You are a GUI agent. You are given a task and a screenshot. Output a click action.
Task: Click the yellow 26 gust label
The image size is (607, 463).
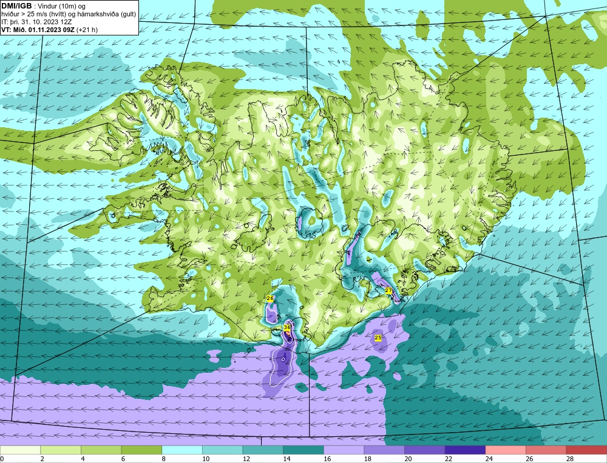[x=270, y=298]
